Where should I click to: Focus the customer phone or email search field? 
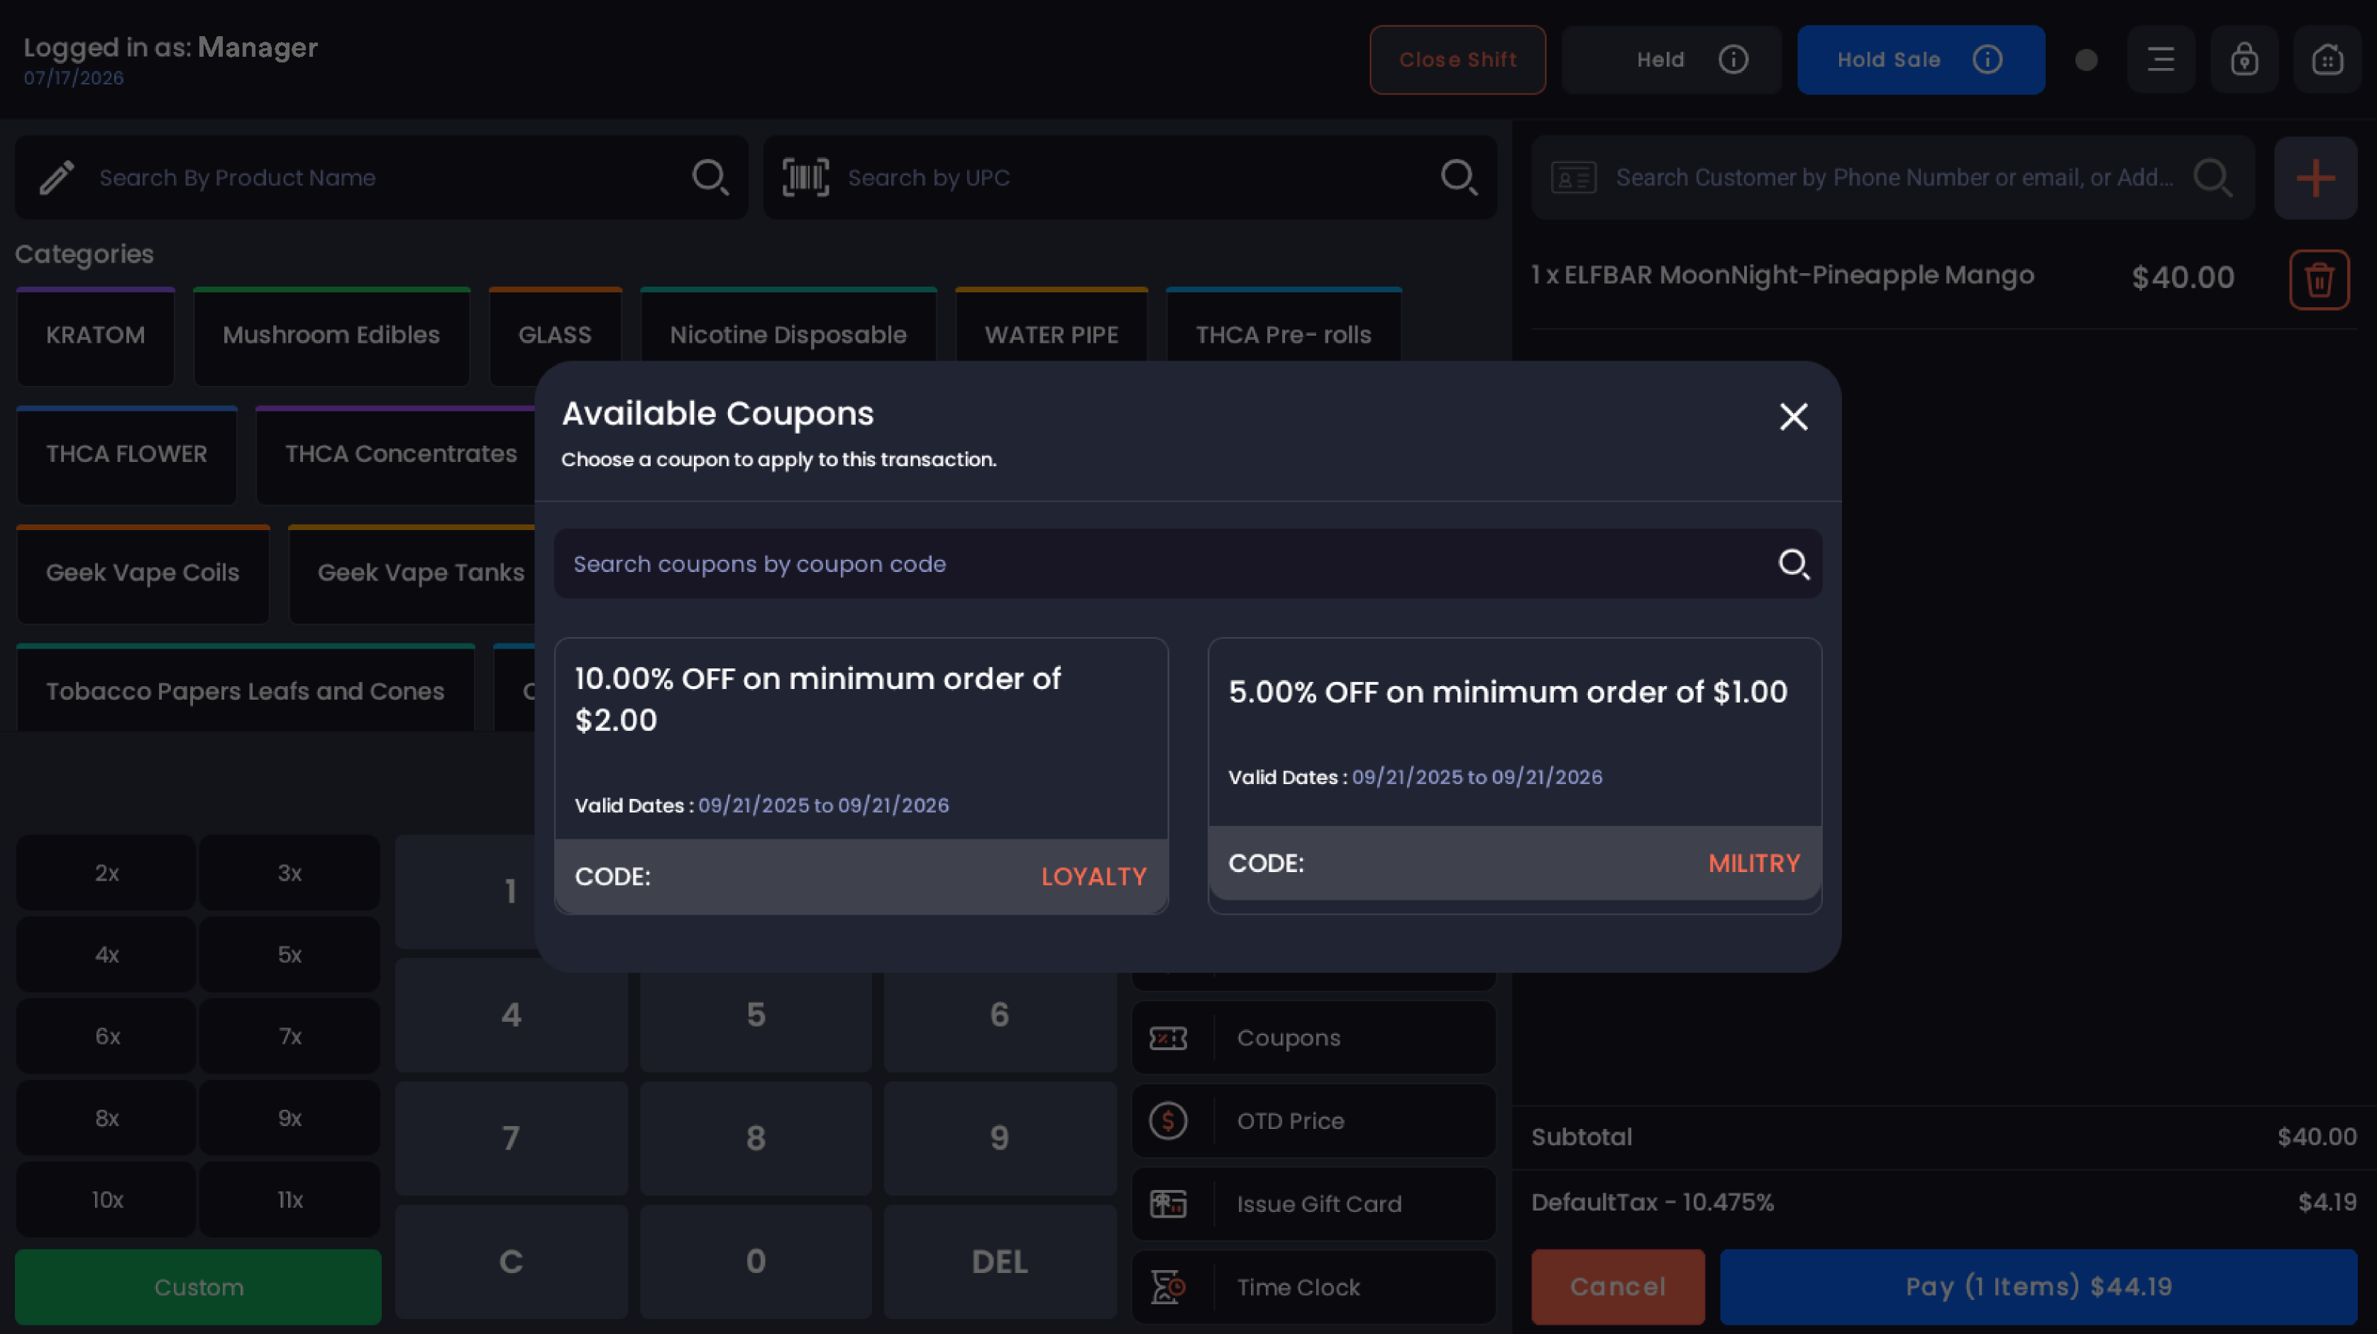pos(1892,178)
